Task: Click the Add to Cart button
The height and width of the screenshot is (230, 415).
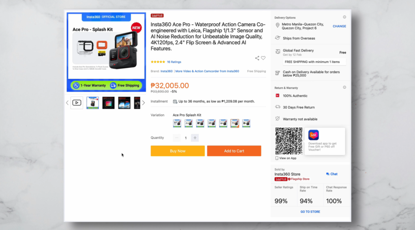Action: click(234, 151)
